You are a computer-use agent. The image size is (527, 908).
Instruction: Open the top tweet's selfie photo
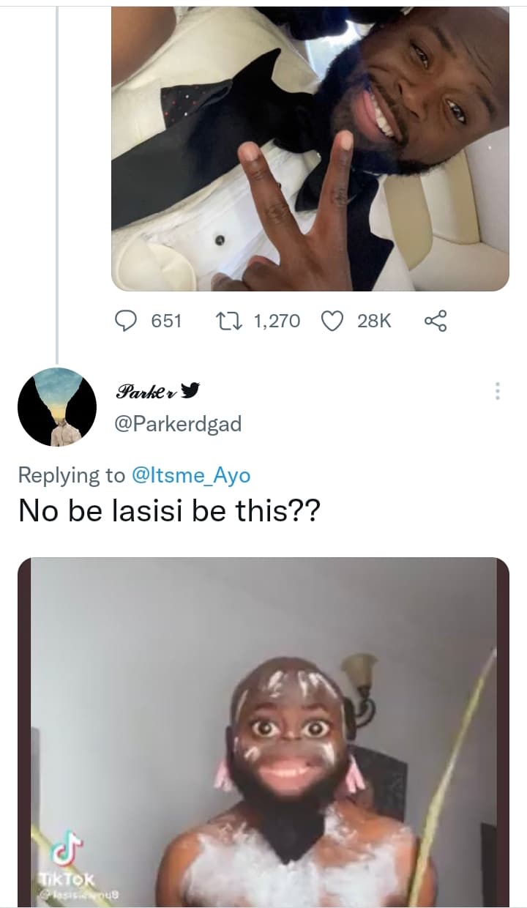tap(310, 146)
